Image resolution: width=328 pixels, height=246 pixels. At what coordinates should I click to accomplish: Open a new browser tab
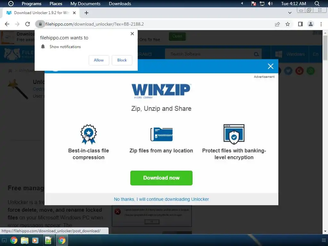click(86, 13)
